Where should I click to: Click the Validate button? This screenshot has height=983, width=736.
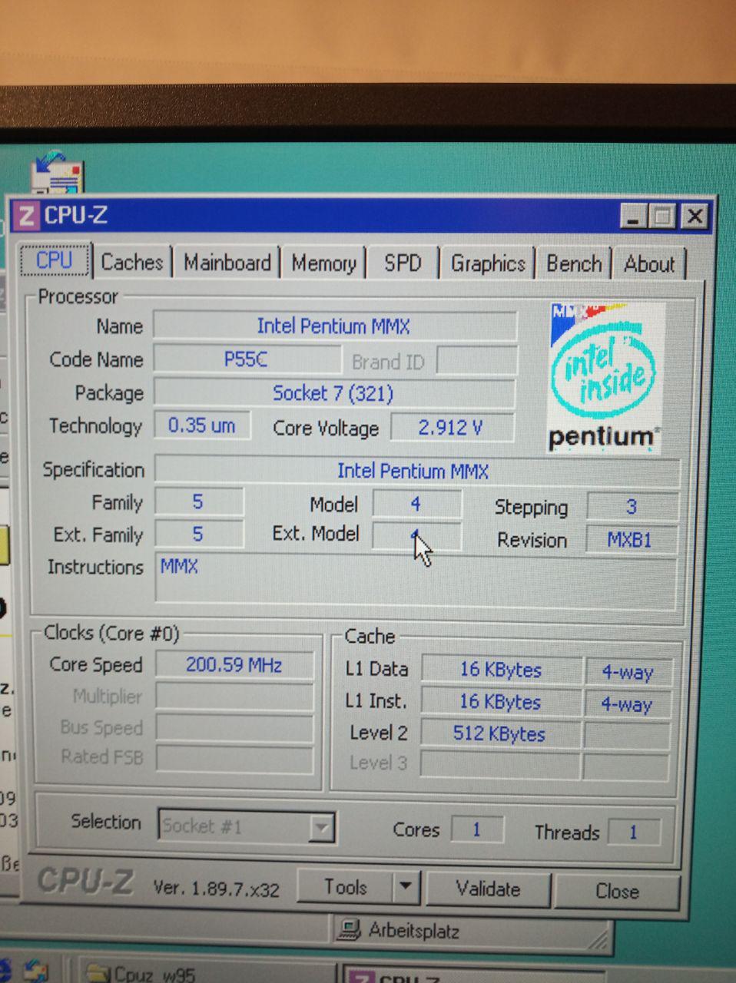pyautogui.click(x=488, y=889)
